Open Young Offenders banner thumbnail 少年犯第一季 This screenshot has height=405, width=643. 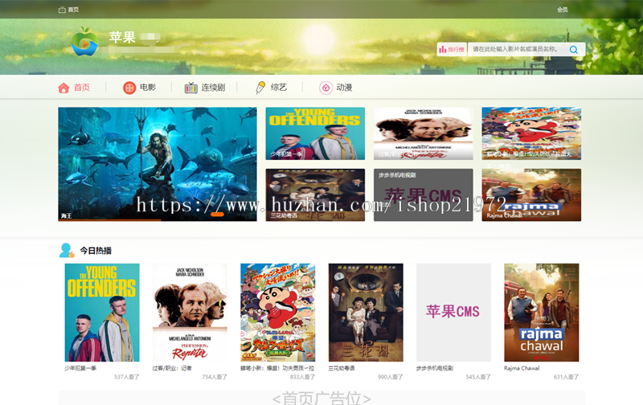pyautogui.click(x=315, y=133)
